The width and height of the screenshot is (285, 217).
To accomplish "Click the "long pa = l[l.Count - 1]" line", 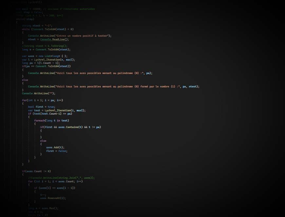I will pyautogui.click(x=41, y=63).
